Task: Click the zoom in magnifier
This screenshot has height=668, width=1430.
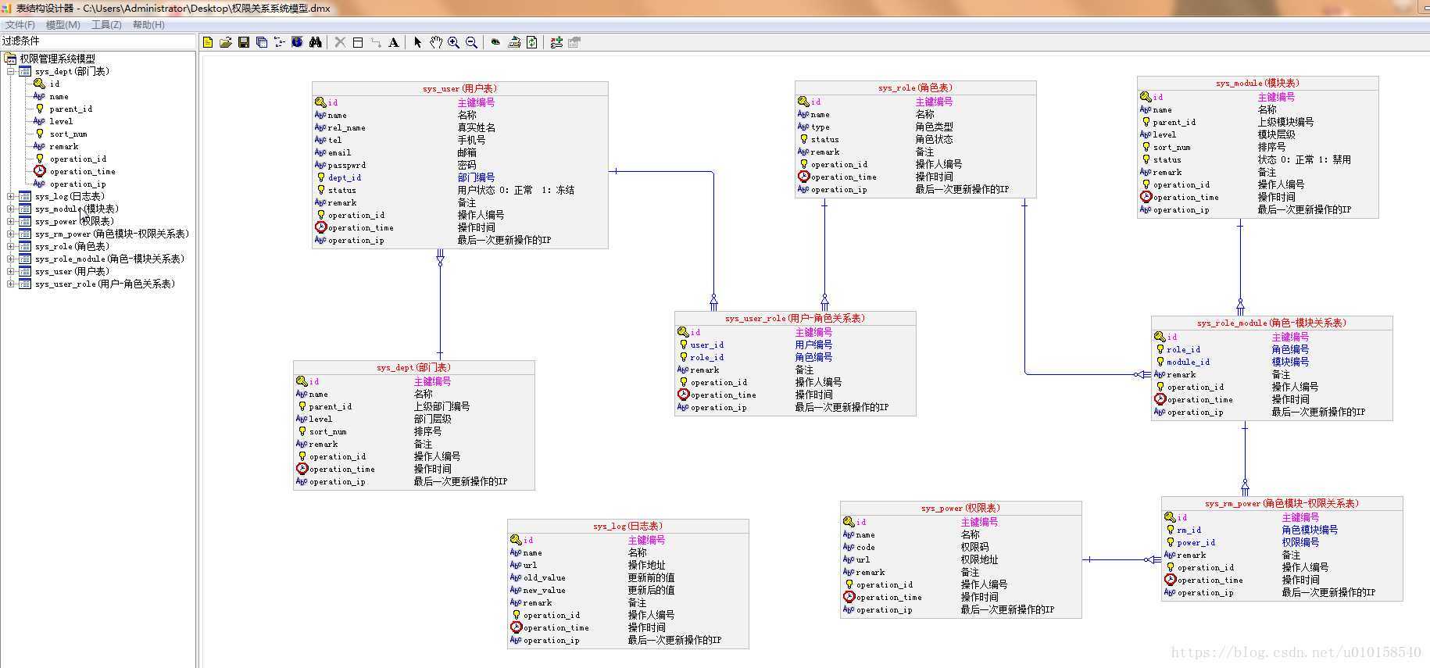Action: click(x=453, y=42)
